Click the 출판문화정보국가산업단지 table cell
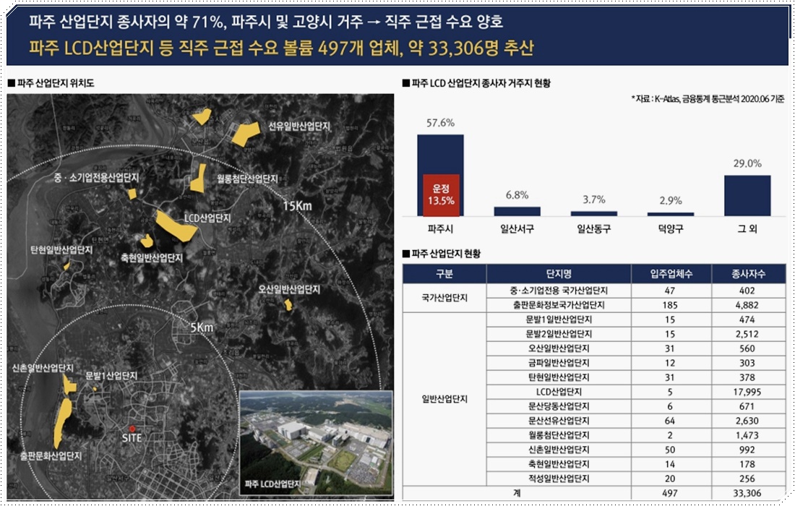The image size is (795, 506). [x=559, y=305]
